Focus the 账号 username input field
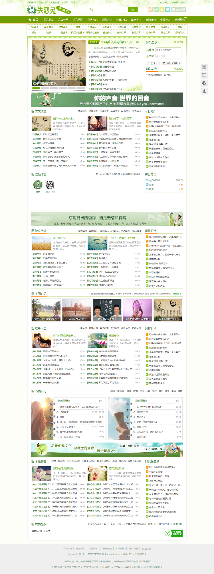Image resolution: width=214 pixels, height=574 pixels. click(x=168, y=50)
